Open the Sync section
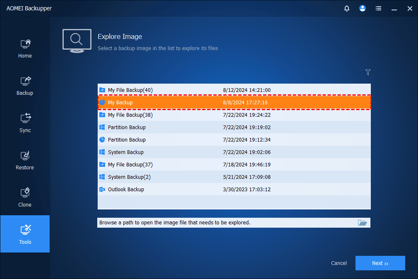The height and width of the screenshot is (279, 418). point(25,123)
